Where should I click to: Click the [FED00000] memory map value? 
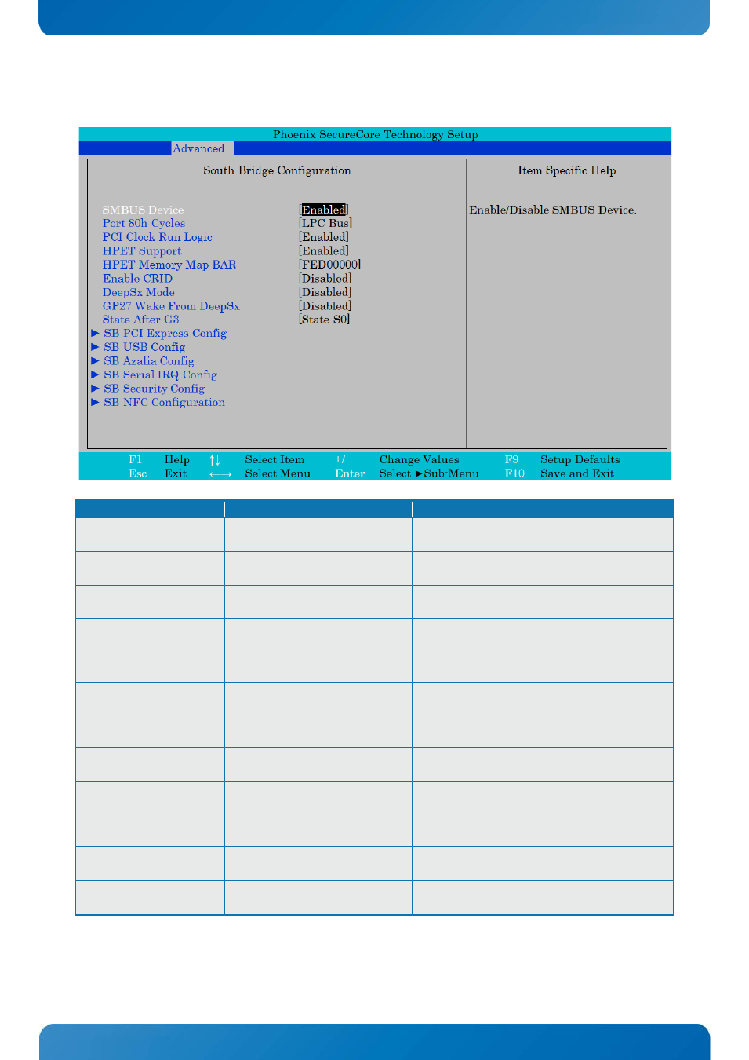click(x=330, y=265)
